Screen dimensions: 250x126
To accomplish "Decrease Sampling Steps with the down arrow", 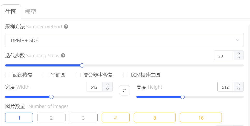I will click(x=239, y=58).
